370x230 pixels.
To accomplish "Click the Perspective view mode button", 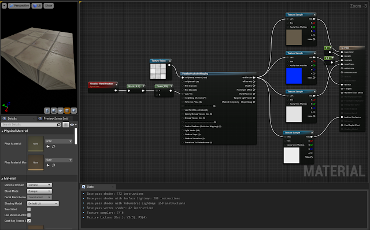I will click(x=19, y=6).
